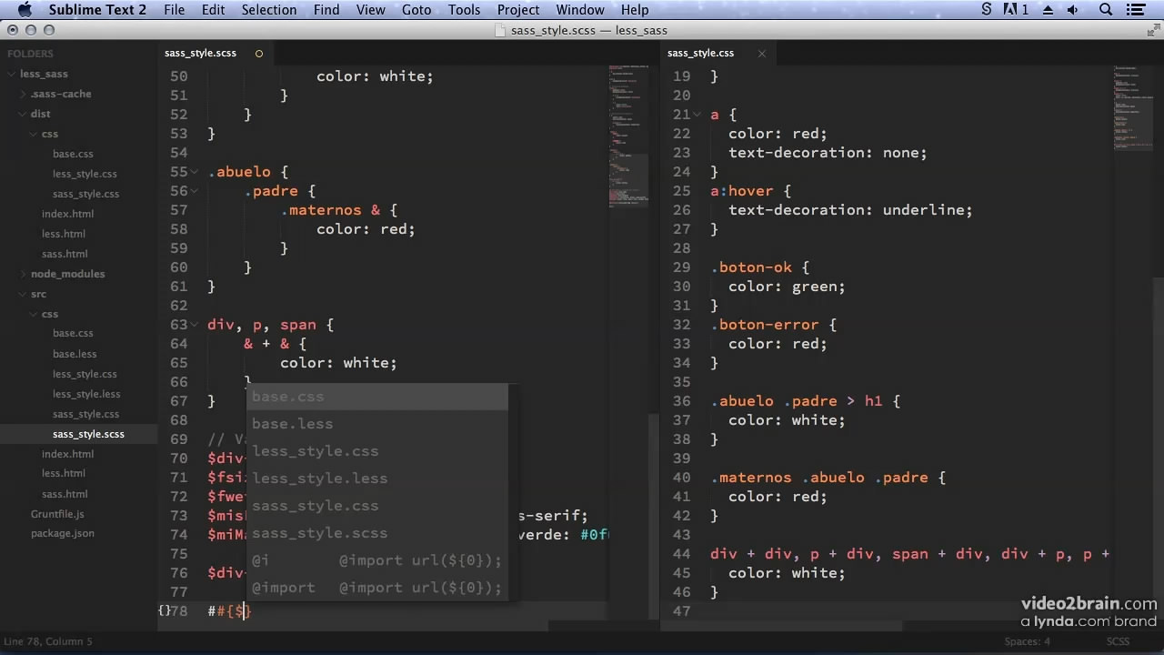Choose sass_style.css from autocomplete list
The width and height of the screenshot is (1164, 655).
click(x=377, y=506)
